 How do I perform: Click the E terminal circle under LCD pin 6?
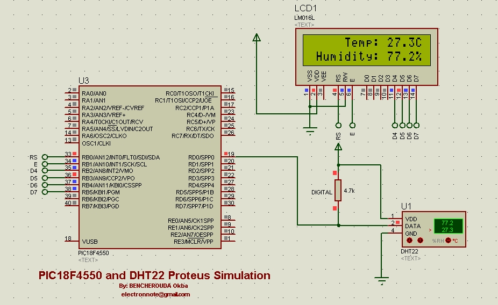(x=352, y=125)
